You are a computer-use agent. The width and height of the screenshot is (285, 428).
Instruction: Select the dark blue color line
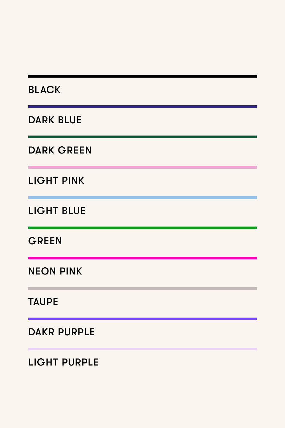[142, 107]
